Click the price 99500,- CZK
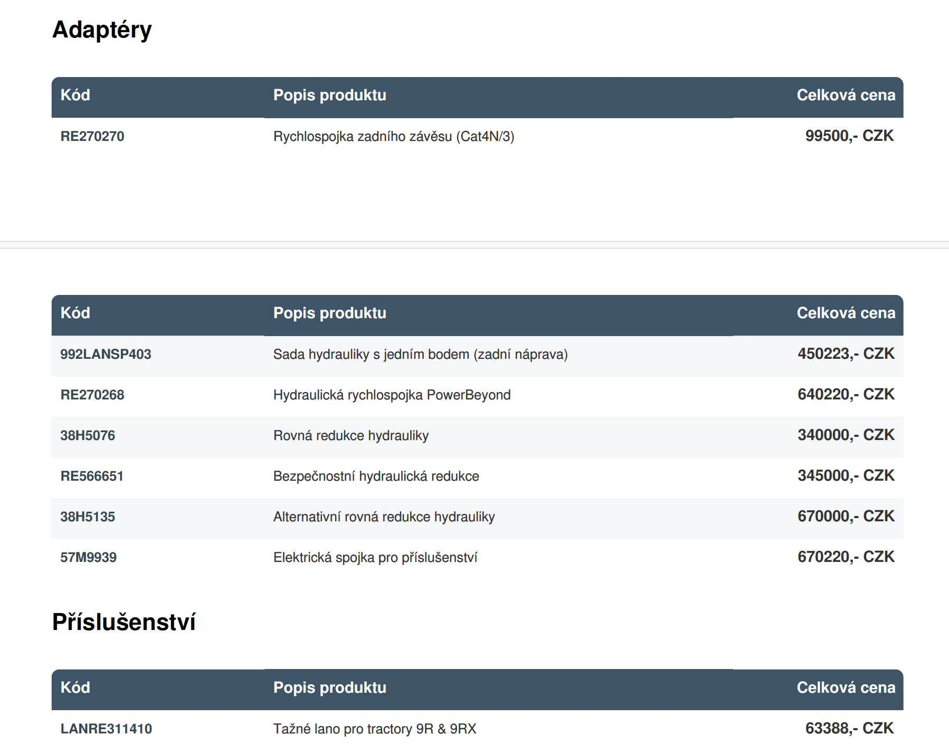The height and width of the screenshot is (745, 949). tap(849, 136)
